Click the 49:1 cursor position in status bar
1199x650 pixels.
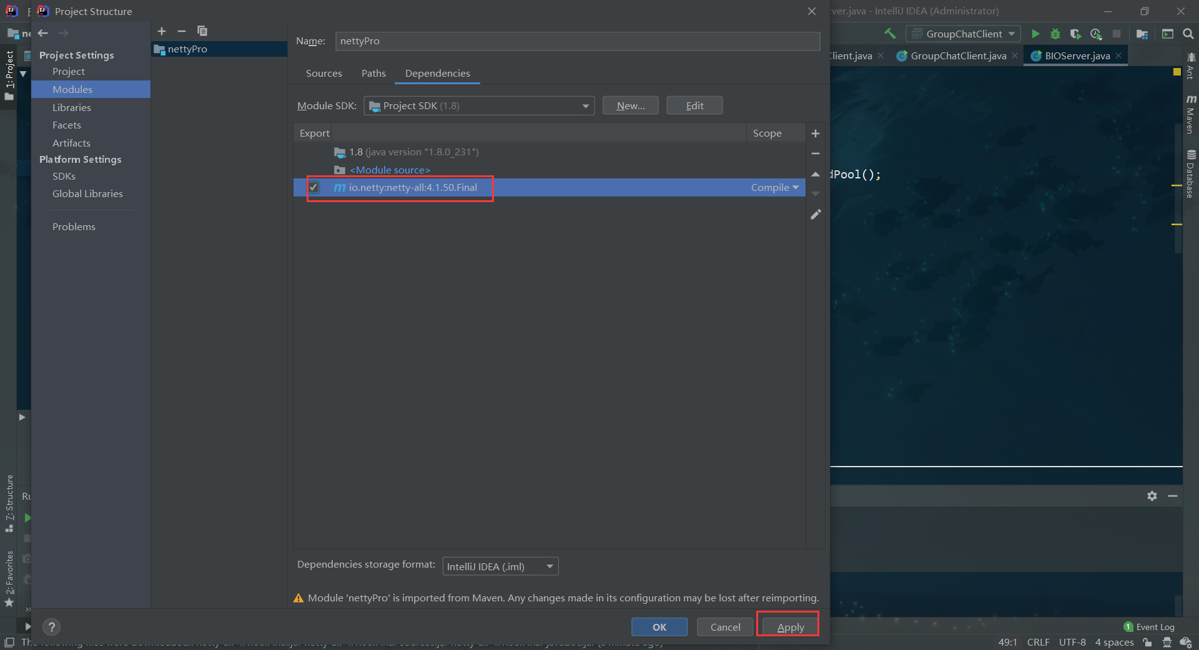coord(1007,643)
